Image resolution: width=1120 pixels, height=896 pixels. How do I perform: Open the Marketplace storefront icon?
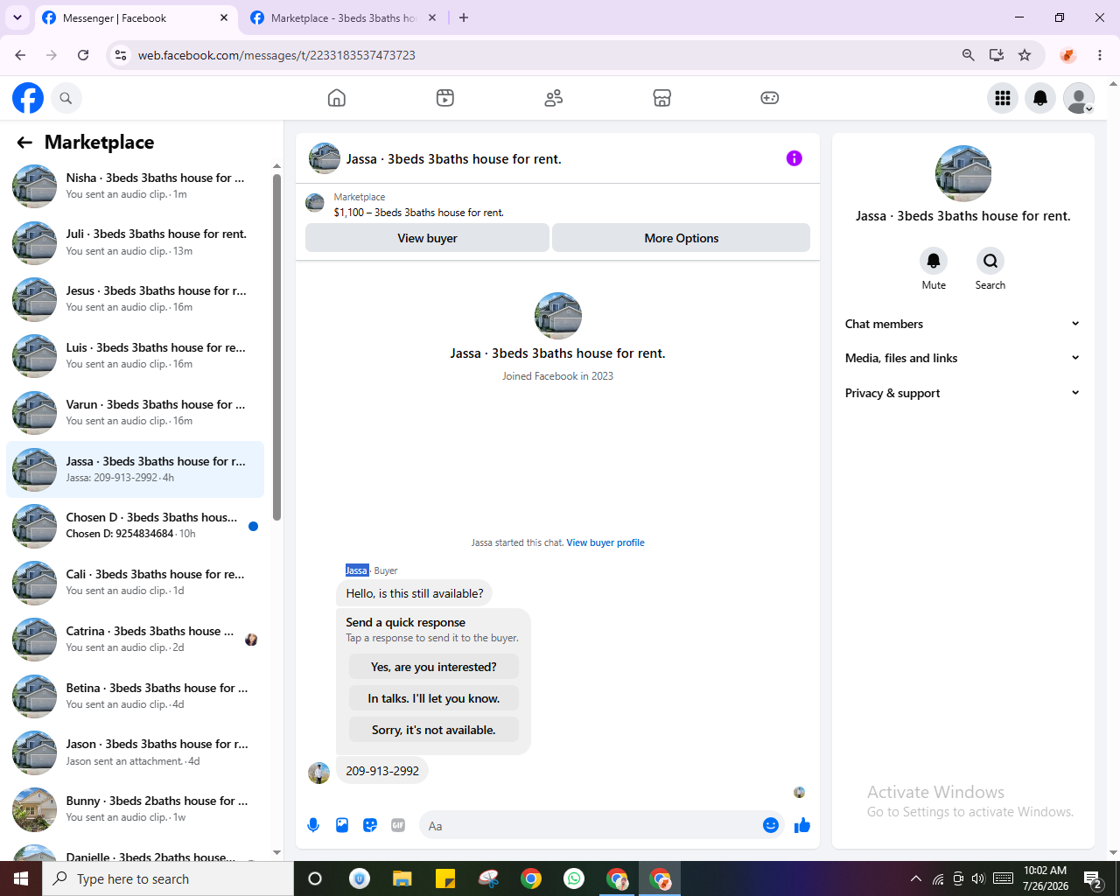(x=662, y=98)
